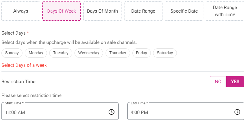Enable the Friday day chip
This screenshot has height=121, width=246.
pos(141,53)
